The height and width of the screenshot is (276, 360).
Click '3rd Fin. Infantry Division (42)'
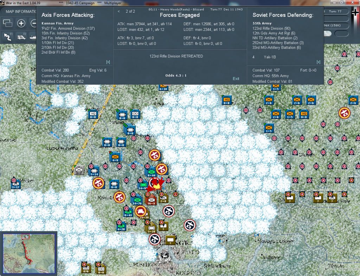(65, 38)
